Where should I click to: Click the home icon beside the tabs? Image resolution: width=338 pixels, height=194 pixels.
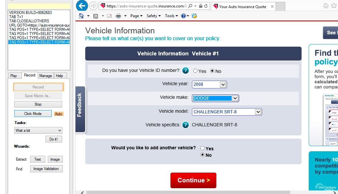326,6
